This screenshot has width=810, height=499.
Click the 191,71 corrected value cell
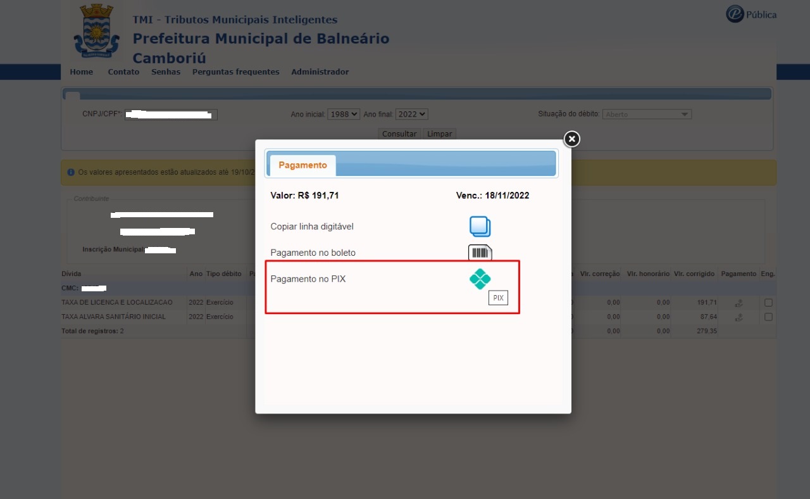pos(707,303)
